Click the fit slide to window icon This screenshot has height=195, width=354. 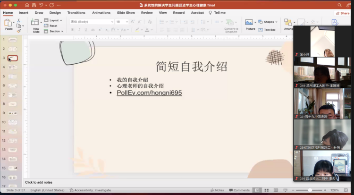(346, 190)
